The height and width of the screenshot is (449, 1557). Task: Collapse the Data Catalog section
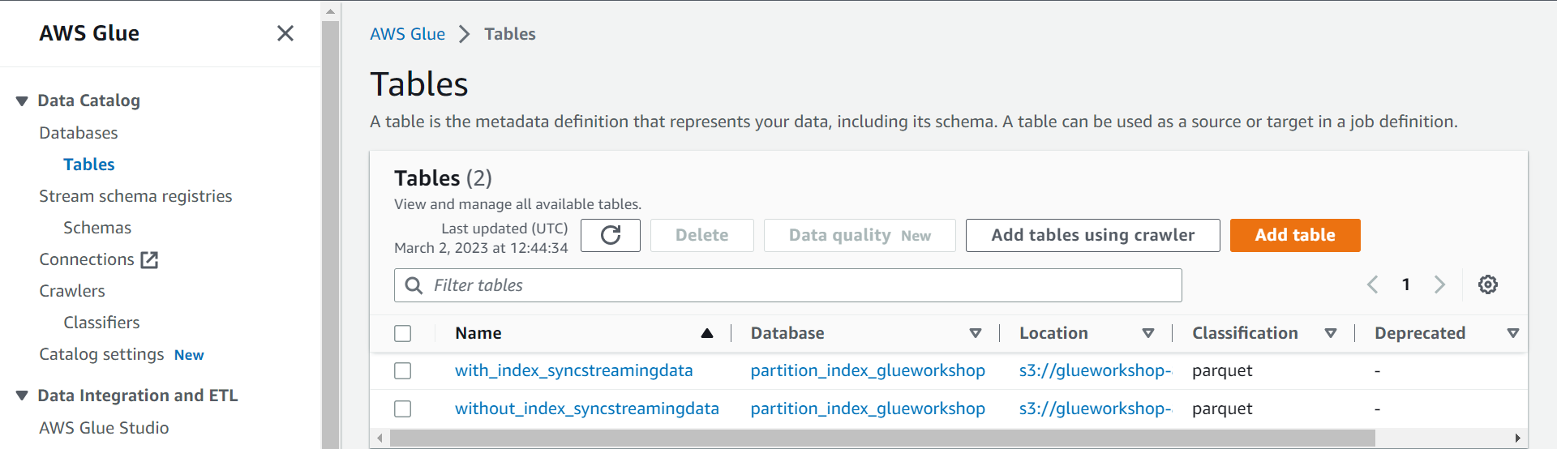pos(22,100)
